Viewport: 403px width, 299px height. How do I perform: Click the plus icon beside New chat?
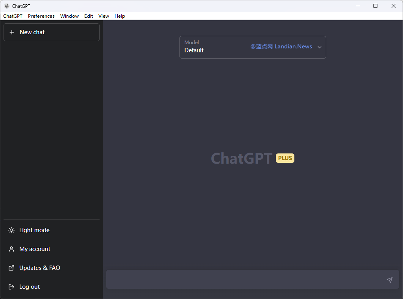tap(11, 32)
